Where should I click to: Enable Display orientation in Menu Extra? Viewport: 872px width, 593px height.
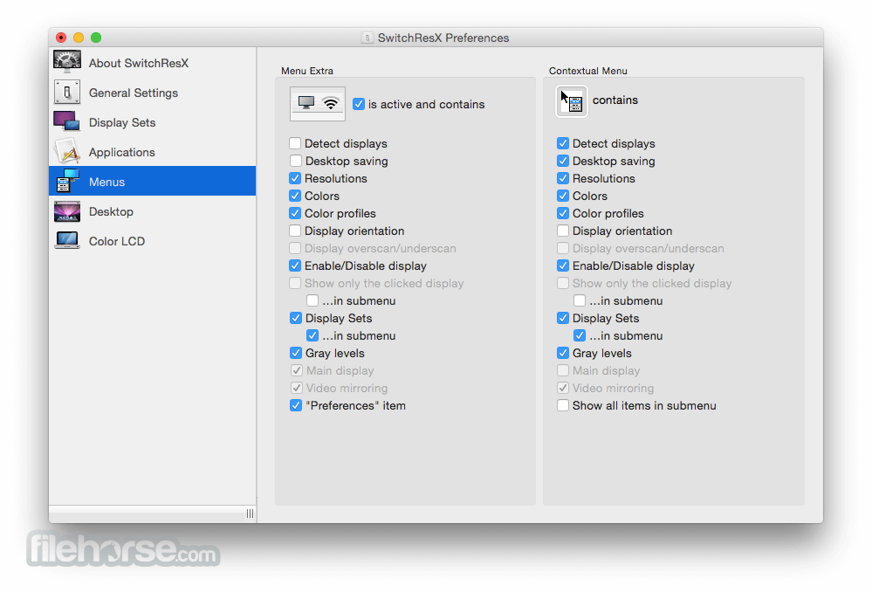tap(295, 231)
